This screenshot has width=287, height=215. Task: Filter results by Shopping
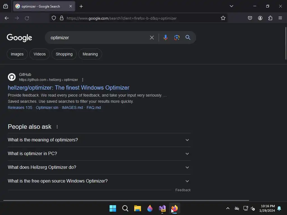pos(64,54)
